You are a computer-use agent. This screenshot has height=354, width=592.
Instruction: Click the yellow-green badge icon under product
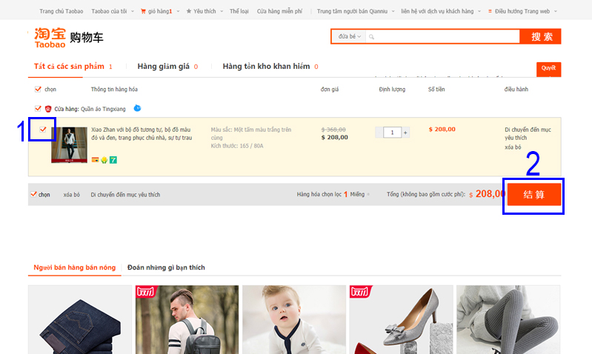(x=104, y=160)
